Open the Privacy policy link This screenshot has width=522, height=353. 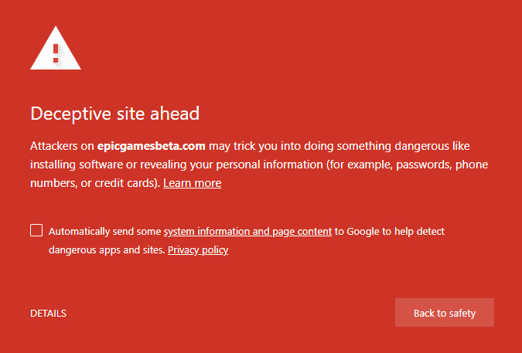click(198, 250)
